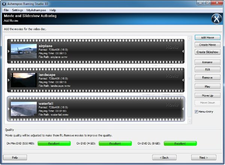Click the DVD DL 8 GB Excellent quality bar
225x165 pixels.
[x=180, y=144]
